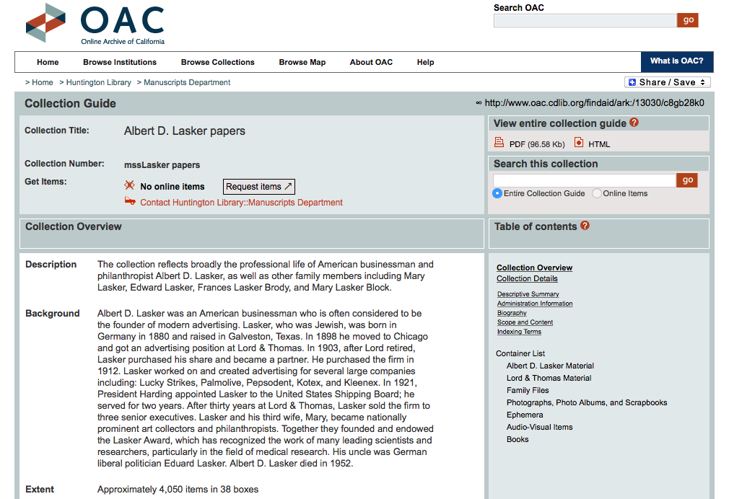This screenshot has width=742, height=499.
Task: Click the Request items button
Action: click(258, 187)
